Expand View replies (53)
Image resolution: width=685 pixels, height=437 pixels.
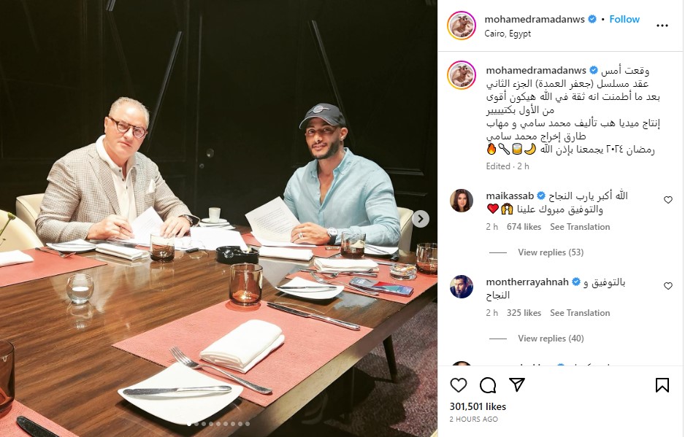(x=551, y=252)
